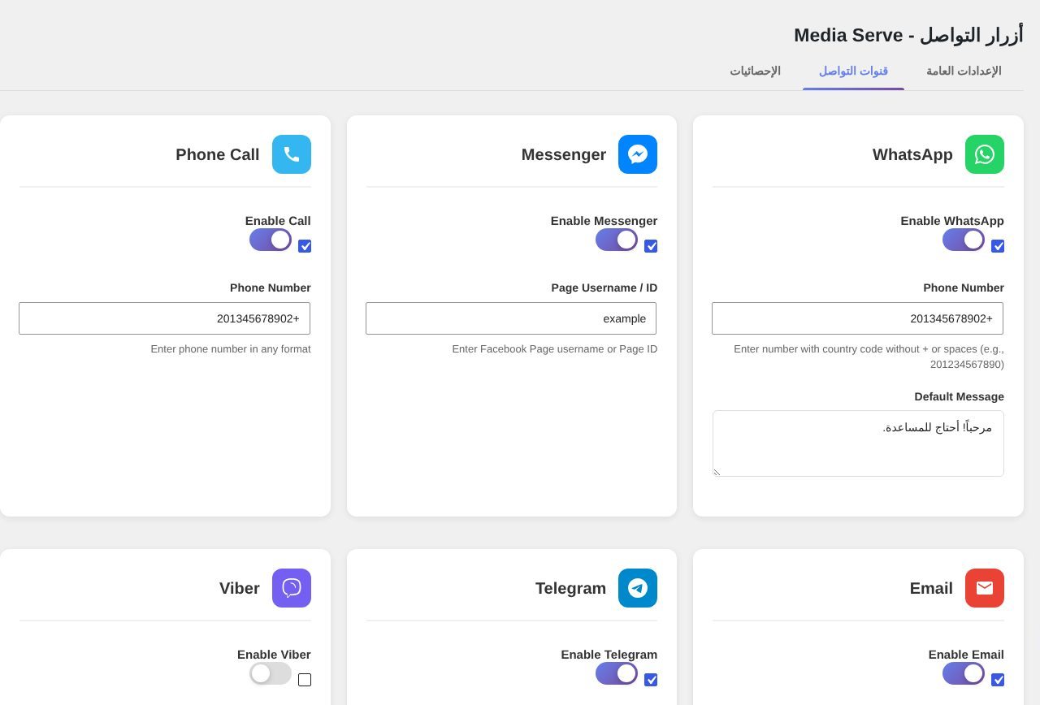The height and width of the screenshot is (705, 1040).
Task: Turn on the Enable Viber switch
Action: [271, 673]
